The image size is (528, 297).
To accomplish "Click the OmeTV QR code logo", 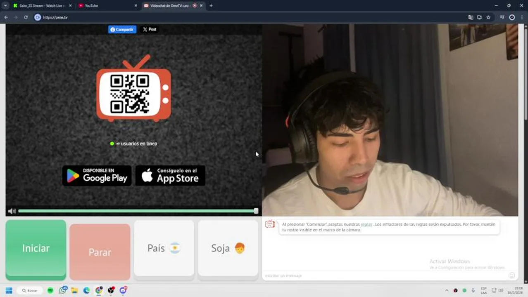I will click(x=133, y=88).
